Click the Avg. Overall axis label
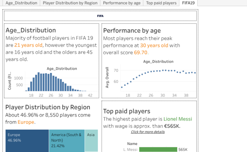 click(107, 78)
